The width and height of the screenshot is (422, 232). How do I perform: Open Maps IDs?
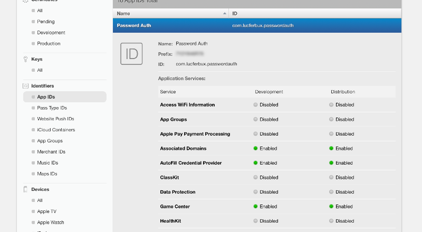coord(47,174)
